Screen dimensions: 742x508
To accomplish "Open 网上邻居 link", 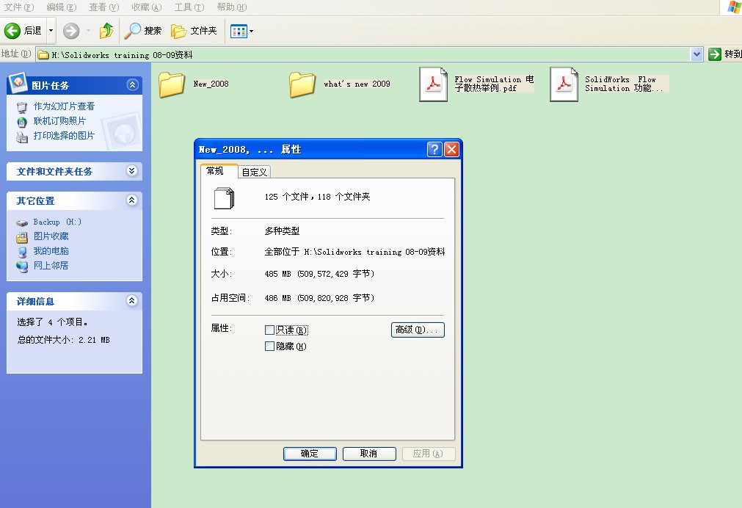I will (51, 266).
